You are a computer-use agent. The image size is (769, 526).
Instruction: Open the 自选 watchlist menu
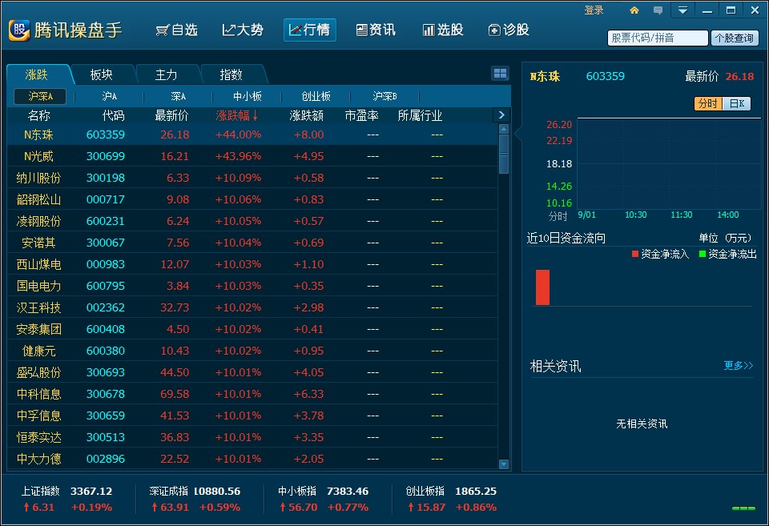tap(176, 30)
